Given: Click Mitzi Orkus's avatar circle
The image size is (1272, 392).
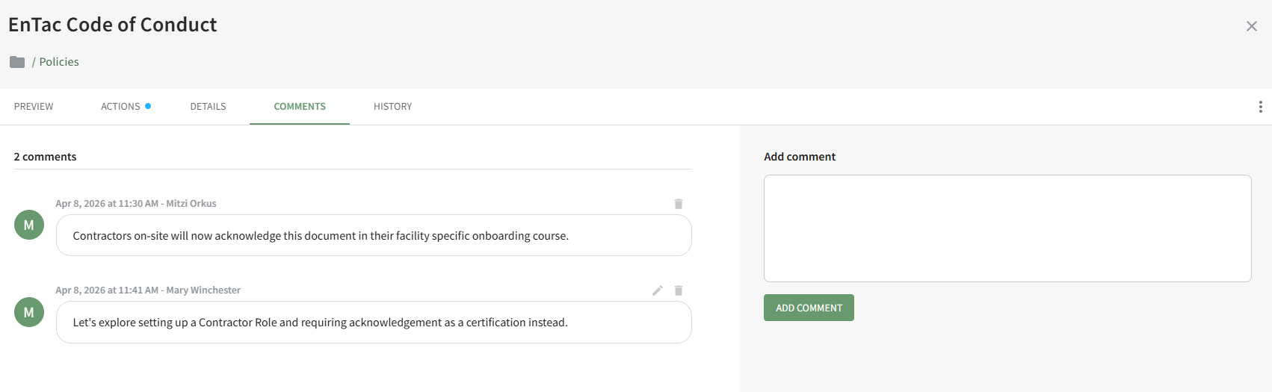Looking at the screenshot, I should click(29, 225).
